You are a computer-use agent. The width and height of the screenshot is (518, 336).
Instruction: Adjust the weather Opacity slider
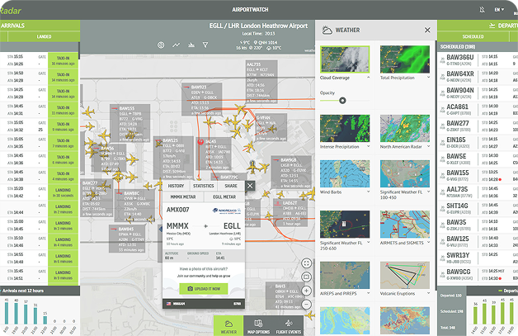point(342,99)
